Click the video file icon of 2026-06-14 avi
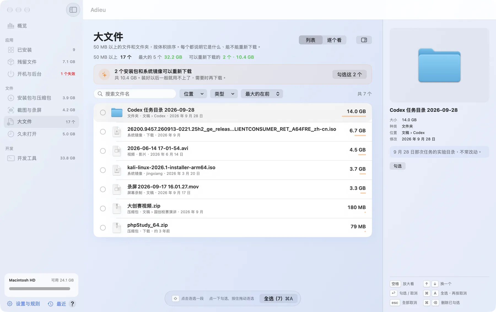Image resolution: width=496 pixels, height=312 pixels. (x=117, y=151)
